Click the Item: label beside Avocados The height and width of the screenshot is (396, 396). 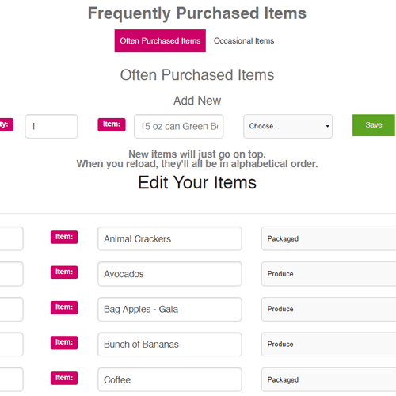64,272
